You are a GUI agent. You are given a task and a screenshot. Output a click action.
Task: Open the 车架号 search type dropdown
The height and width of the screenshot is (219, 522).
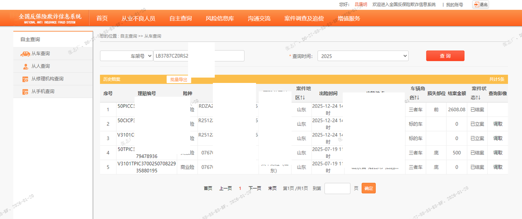click(x=126, y=56)
